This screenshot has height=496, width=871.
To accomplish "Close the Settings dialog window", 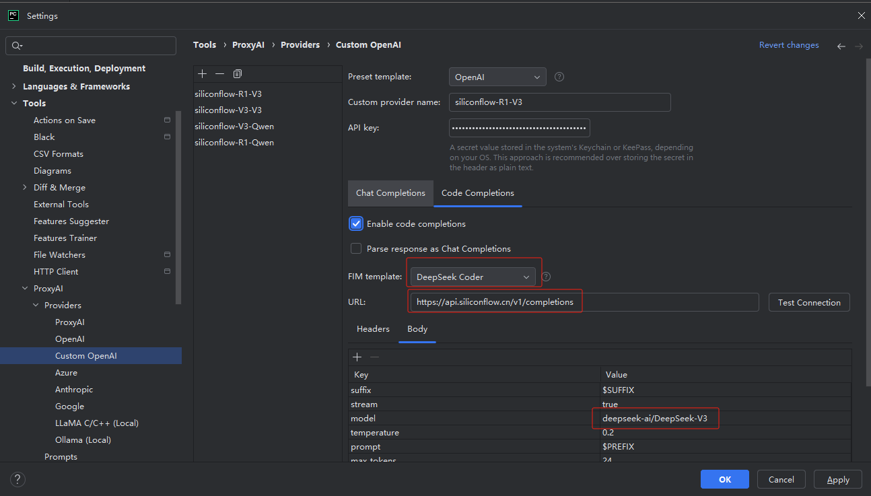I will point(861,15).
